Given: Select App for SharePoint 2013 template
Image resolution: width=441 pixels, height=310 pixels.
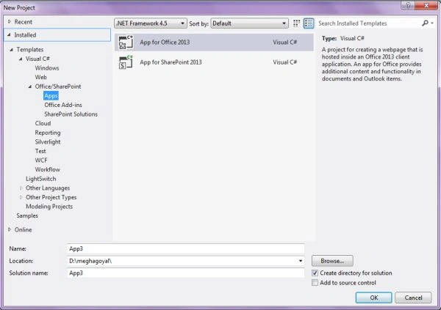Looking at the screenshot, I should click(x=214, y=62).
